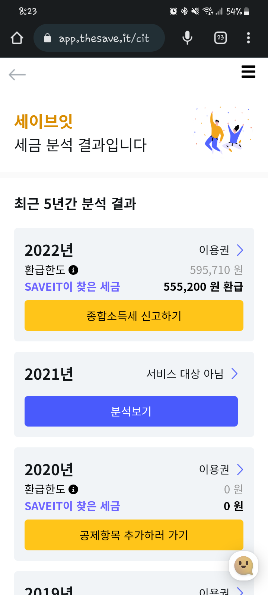This screenshot has width=268, height=595.
Task: Tap the app.thesave.it address bar
Action: coord(104,38)
